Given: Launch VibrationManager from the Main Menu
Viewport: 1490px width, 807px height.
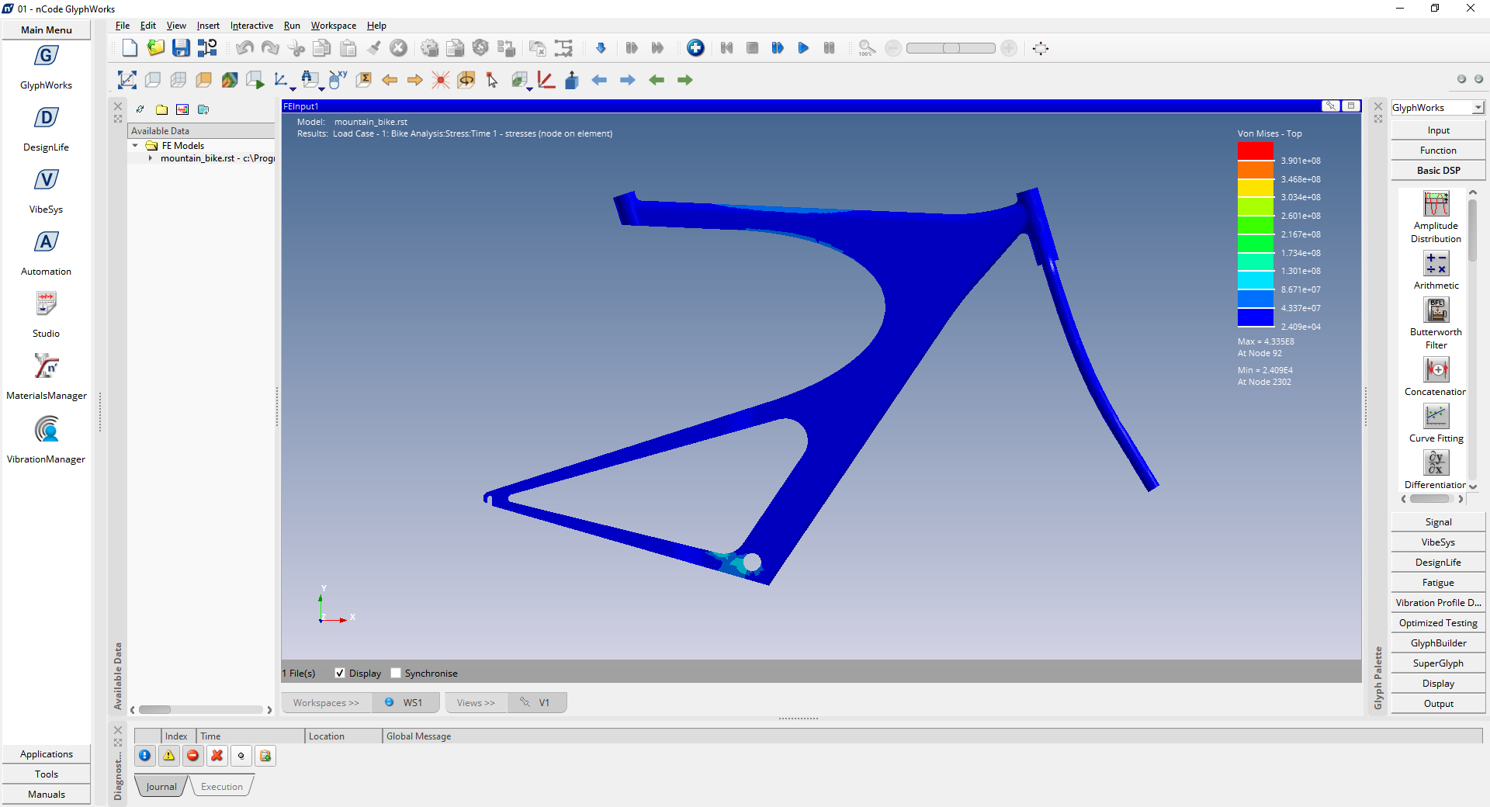Looking at the screenshot, I should pos(47,440).
